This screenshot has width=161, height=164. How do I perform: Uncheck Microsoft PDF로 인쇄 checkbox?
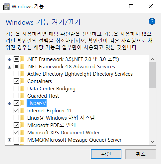coord(16,125)
